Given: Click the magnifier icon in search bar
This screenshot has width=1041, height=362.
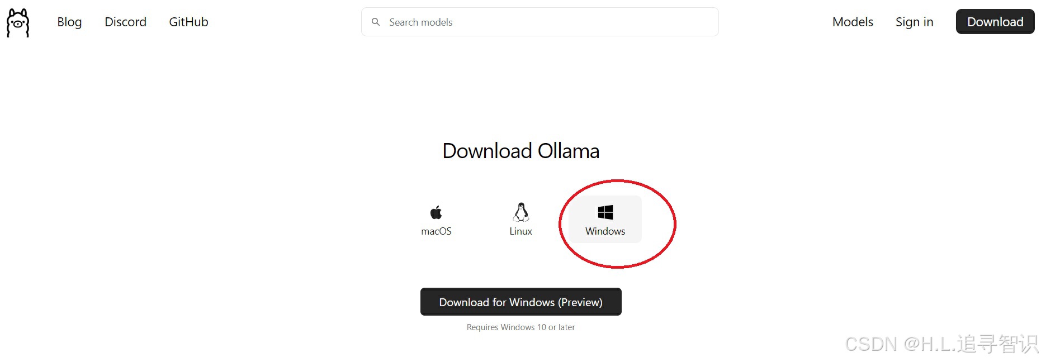Looking at the screenshot, I should 376,22.
